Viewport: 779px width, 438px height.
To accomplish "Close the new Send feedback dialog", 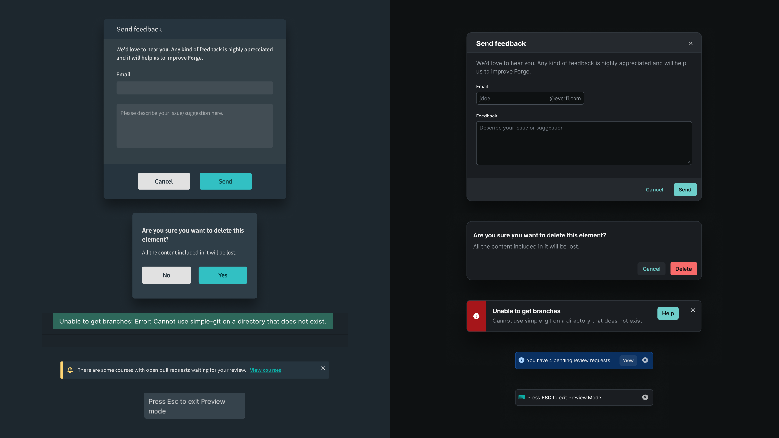I will (690, 43).
